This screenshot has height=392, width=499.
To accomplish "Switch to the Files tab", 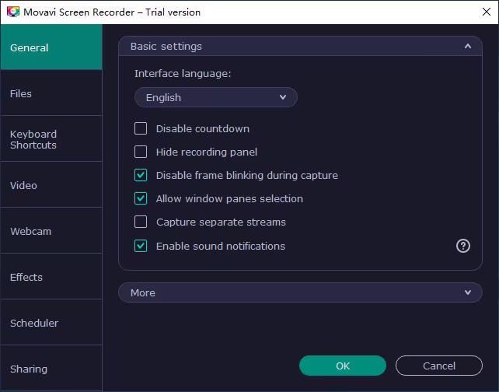I will [51, 93].
